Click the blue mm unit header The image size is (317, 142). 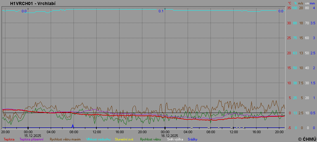pos(312,3)
